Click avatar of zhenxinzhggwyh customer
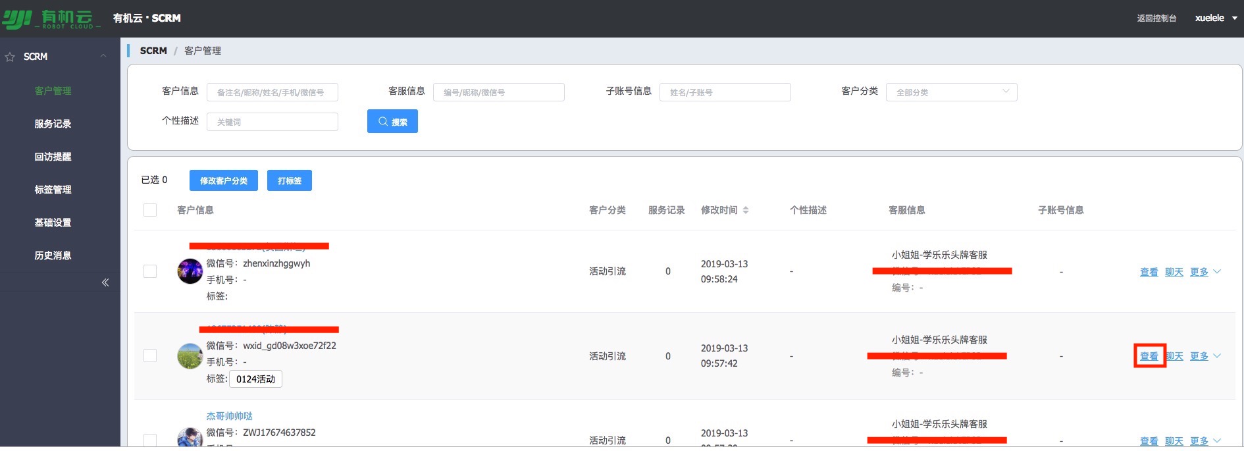The height and width of the screenshot is (451, 1244). (x=190, y=271)
